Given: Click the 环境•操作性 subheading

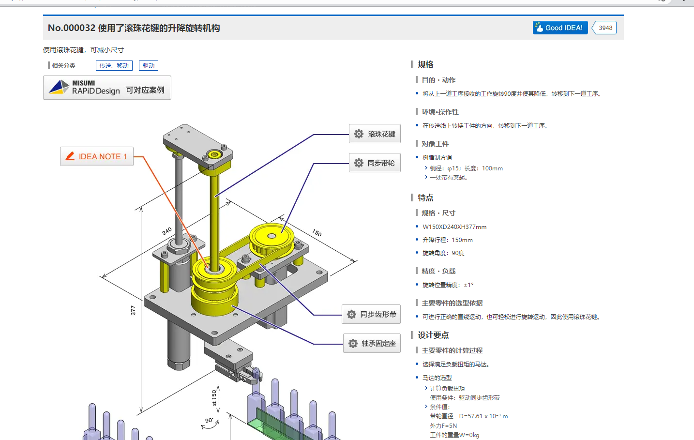Looking at the screenshot, I should tap(440, 112).
